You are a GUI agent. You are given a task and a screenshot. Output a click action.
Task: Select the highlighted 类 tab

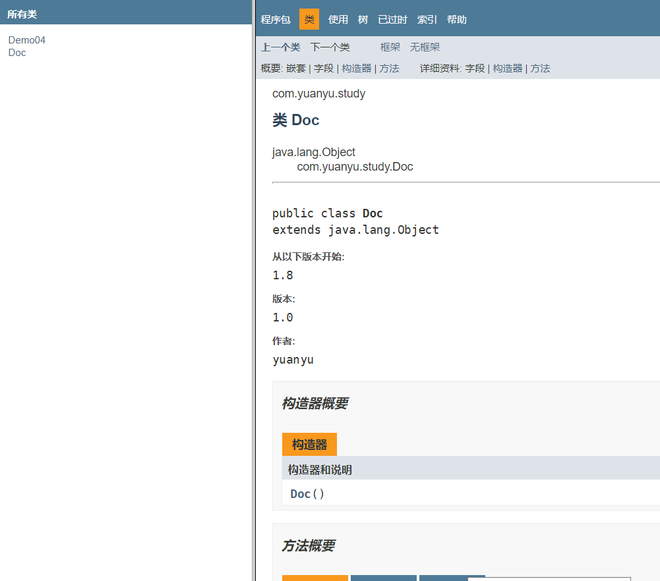click(x=309, y=19)
